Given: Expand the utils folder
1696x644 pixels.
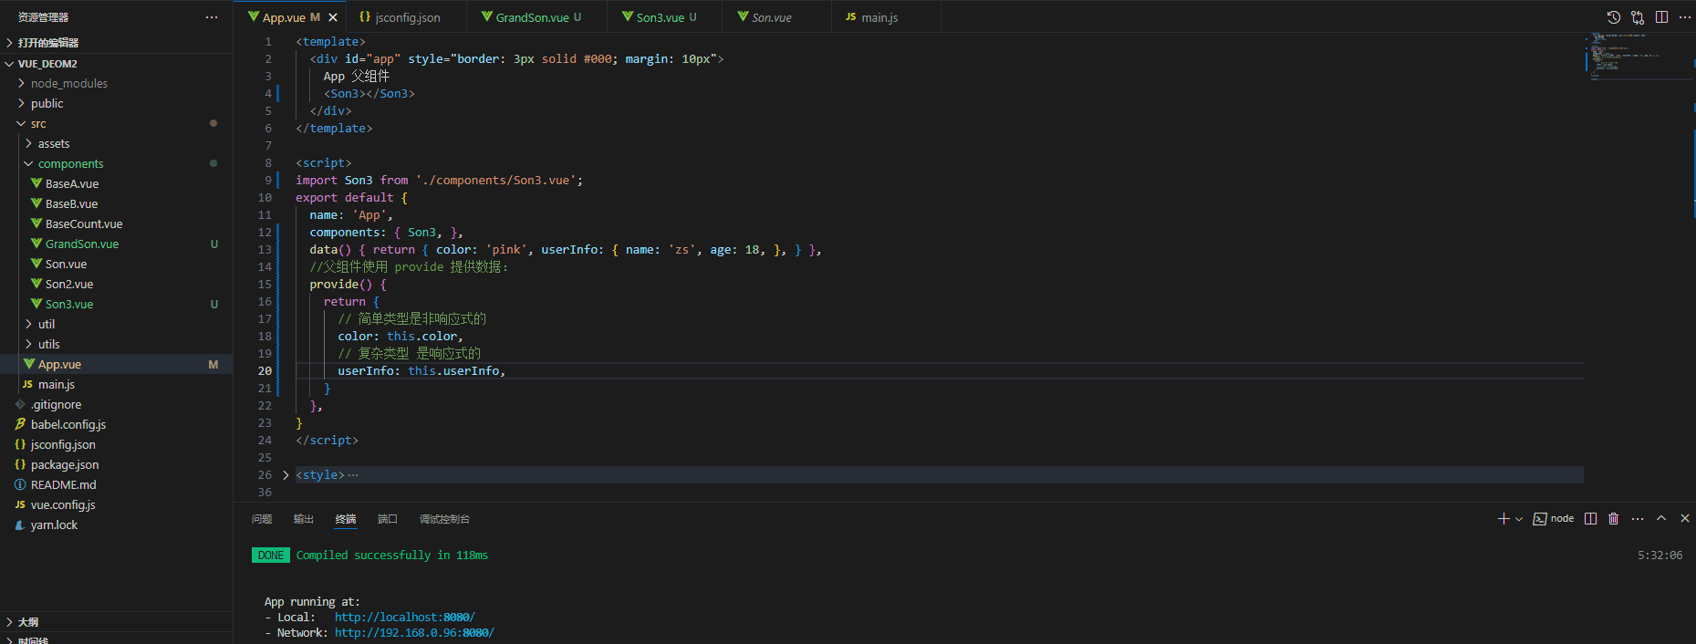Looking at the screenshot, I should [116, 344].
